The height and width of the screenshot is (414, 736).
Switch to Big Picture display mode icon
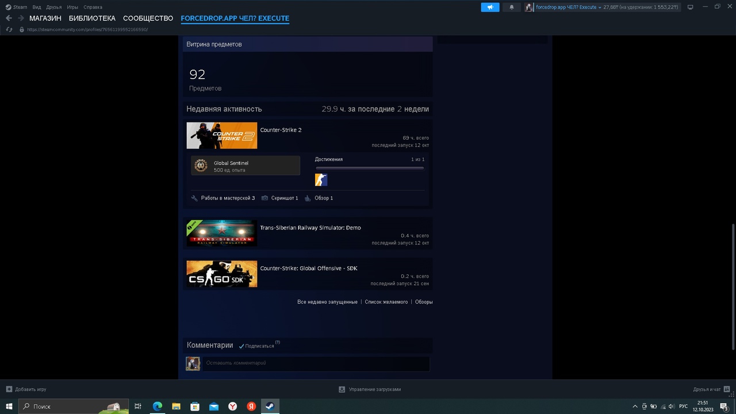pos(691,7)
